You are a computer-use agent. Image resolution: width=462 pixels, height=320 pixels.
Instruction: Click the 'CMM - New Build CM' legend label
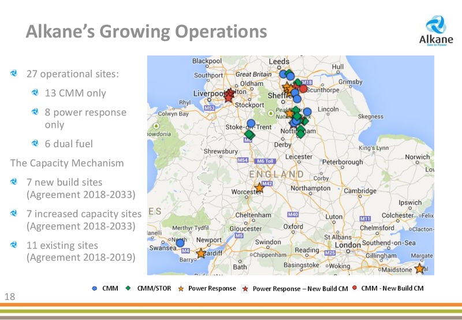[x=393, y=288]
